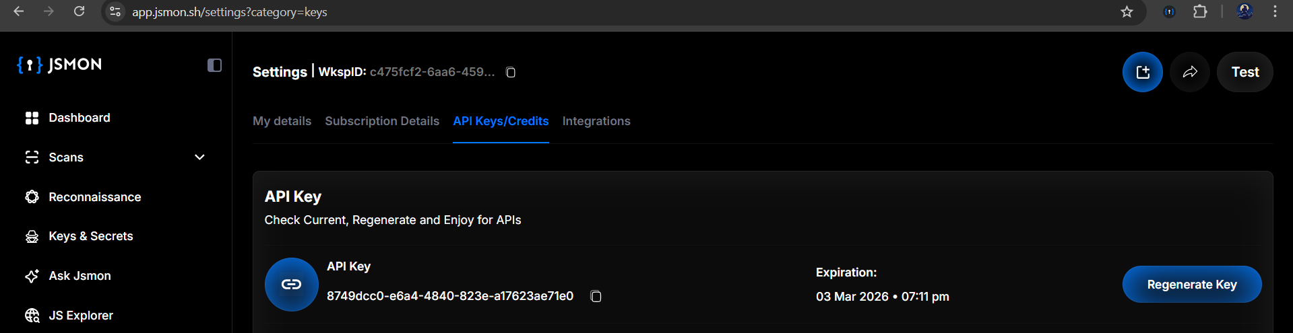Screen dimensions: 1293x333
Task: Click the blue add-export icon button
Action: (x=1142, y=72)
